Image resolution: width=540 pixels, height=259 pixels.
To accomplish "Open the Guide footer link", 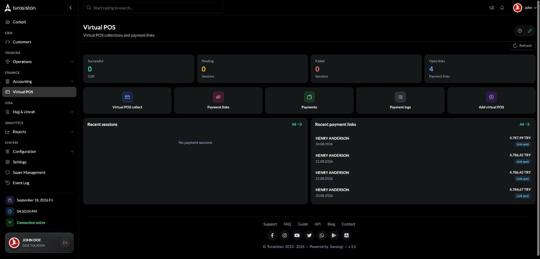I will point(303,224).
